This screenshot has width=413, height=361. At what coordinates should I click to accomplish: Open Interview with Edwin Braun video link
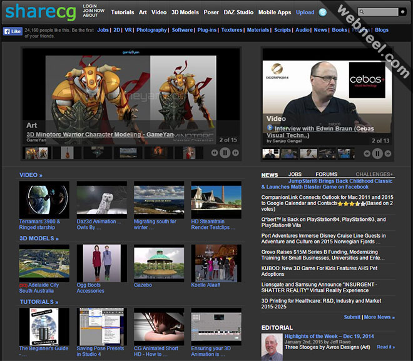320,132
